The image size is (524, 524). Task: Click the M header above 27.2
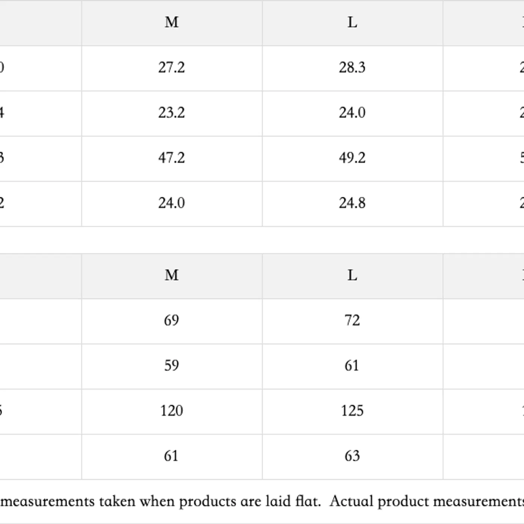[x=171, y=22]
